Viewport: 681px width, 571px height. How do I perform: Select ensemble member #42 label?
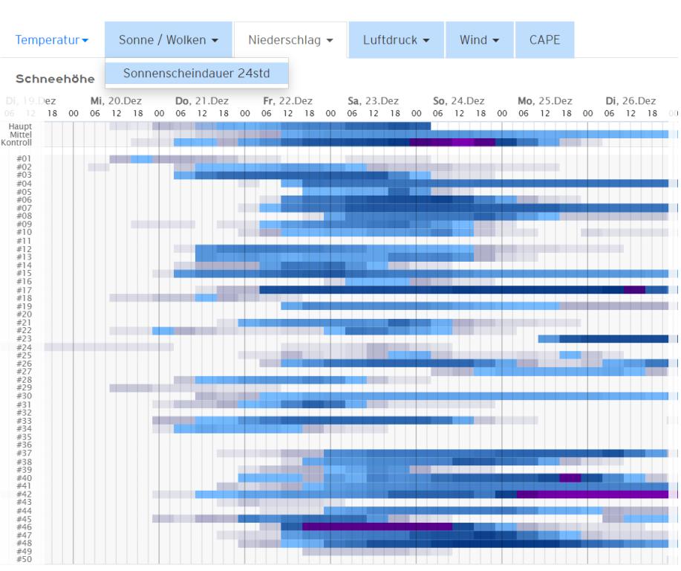click(x=24, y=494)
